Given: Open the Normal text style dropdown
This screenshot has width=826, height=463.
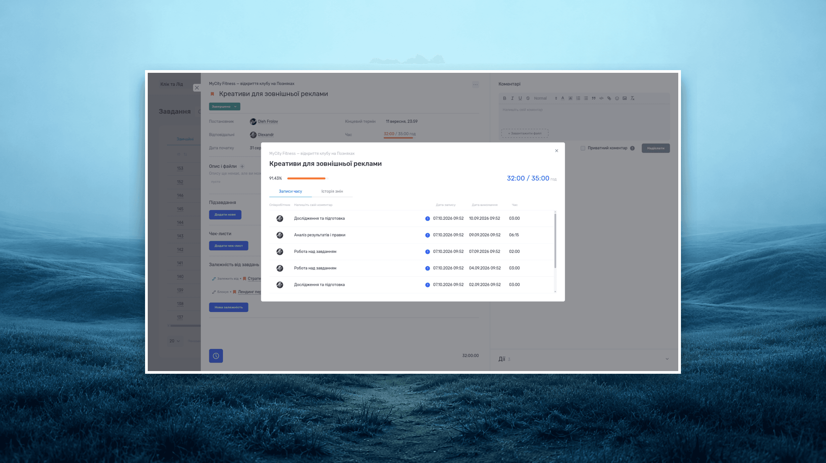Looking at the screenshot, I should (545, 98).
